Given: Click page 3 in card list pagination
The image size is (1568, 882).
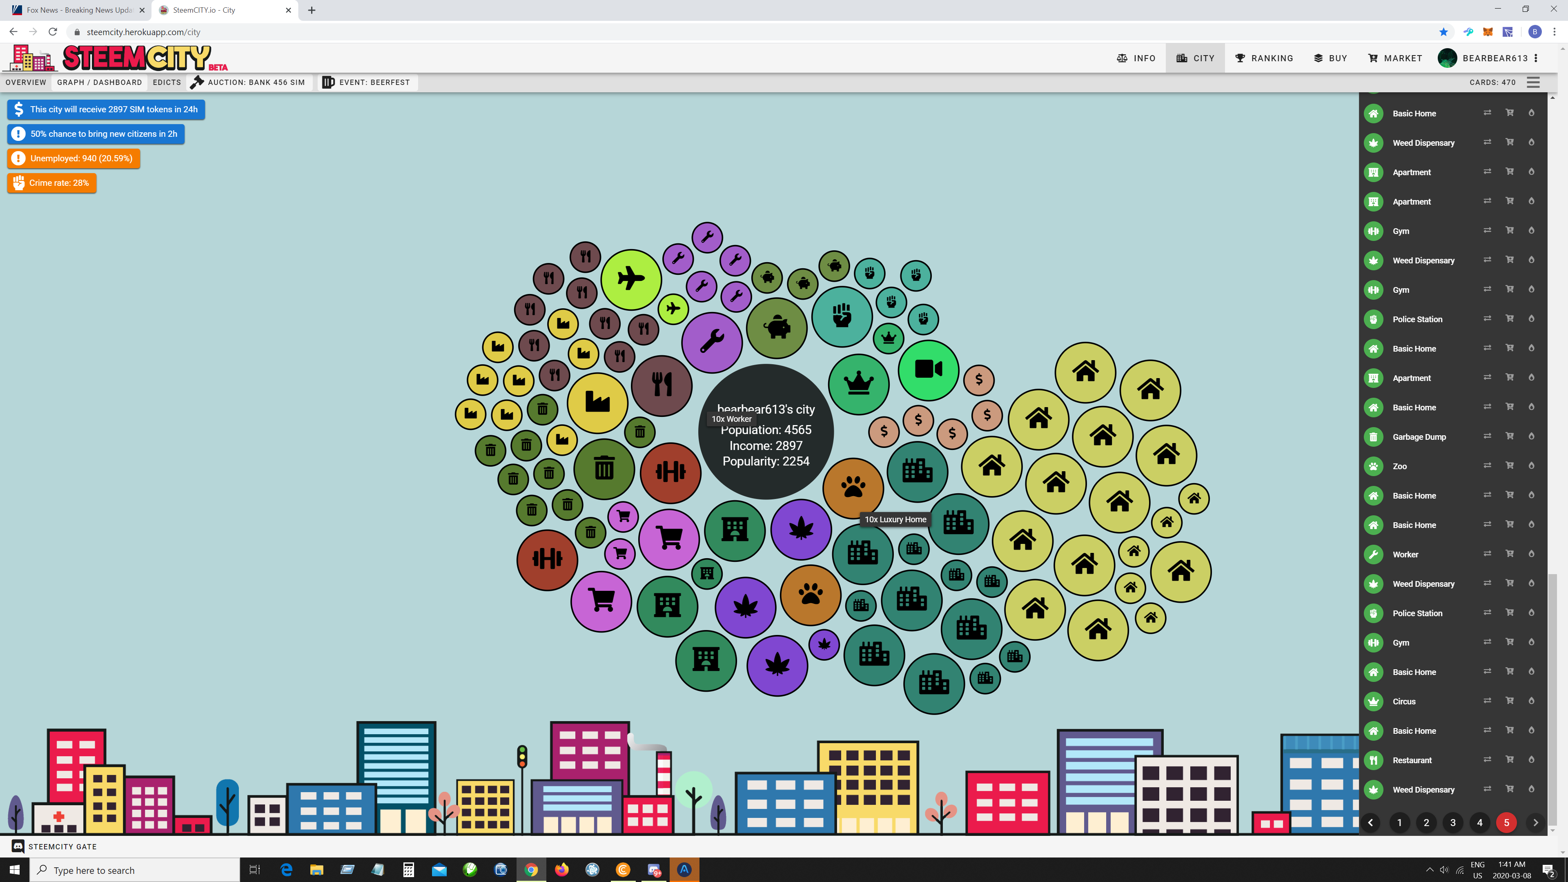Looking at the screenshot, I should (1453, 822).
